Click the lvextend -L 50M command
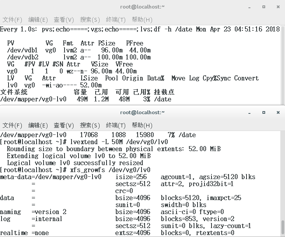Screen dimensions: 285x237 [x=119, y=142]
